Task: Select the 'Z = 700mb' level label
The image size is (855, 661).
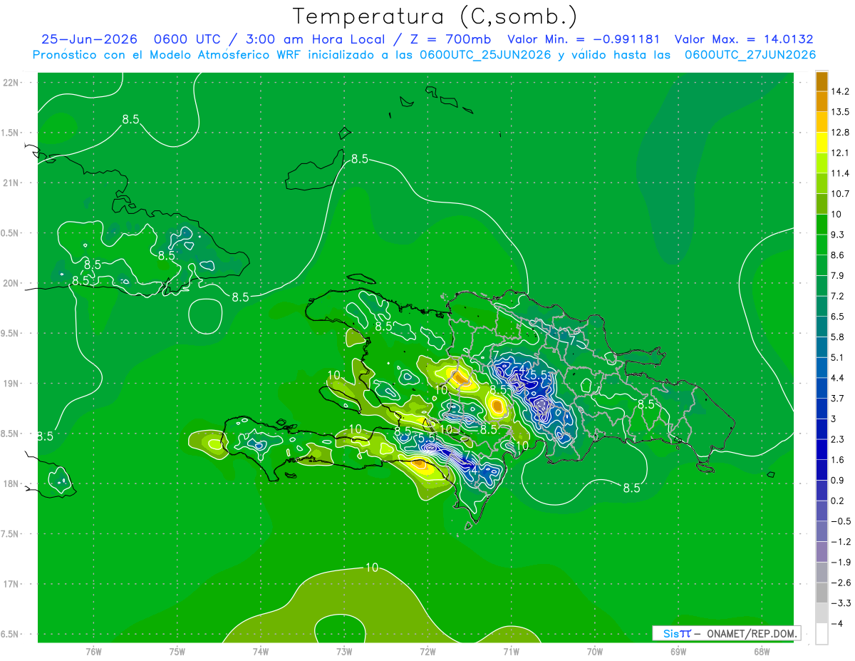Action: 449,39
